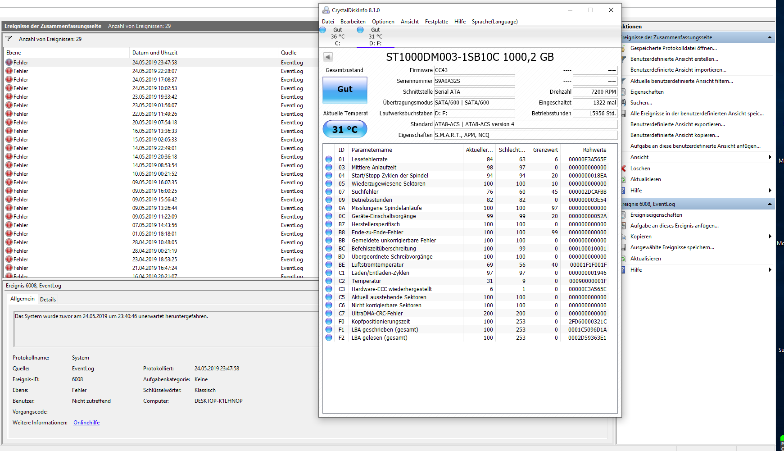This screenshot has height=451, width=784.
Task: Click the Firmware field showing CC43
Action: pyautogui.click(x=474, y=70)
